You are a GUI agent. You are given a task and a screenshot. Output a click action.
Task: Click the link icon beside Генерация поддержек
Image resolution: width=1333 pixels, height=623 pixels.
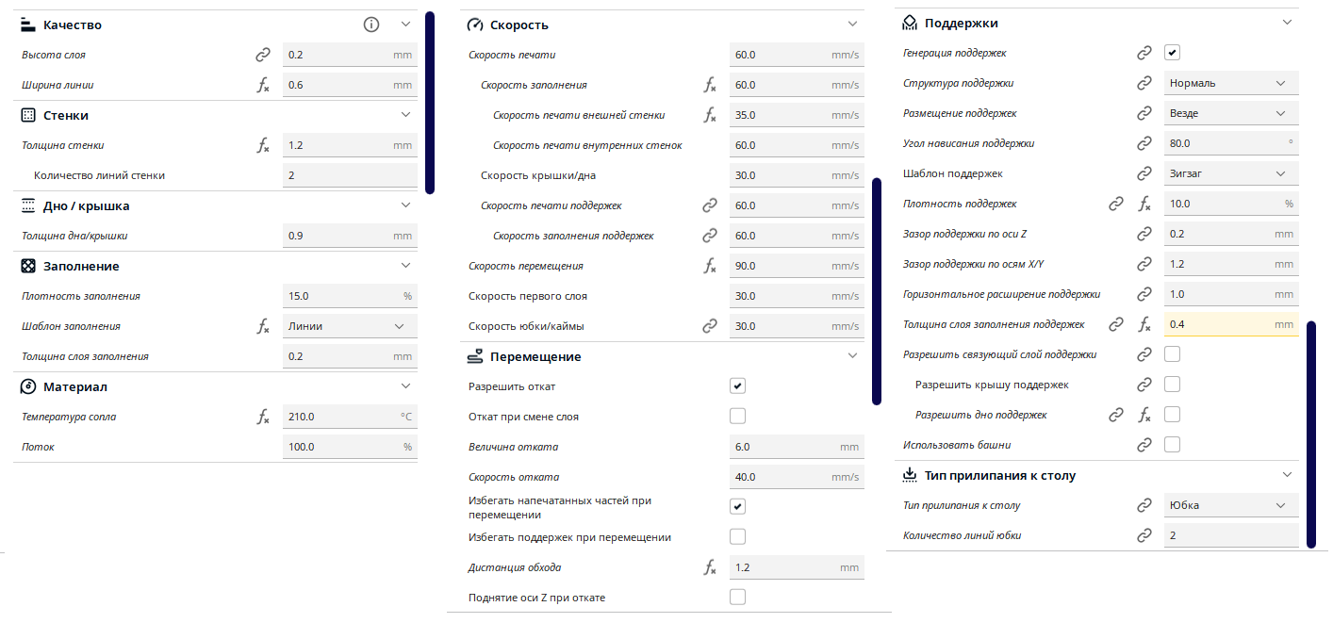[x=1144, y=53]
